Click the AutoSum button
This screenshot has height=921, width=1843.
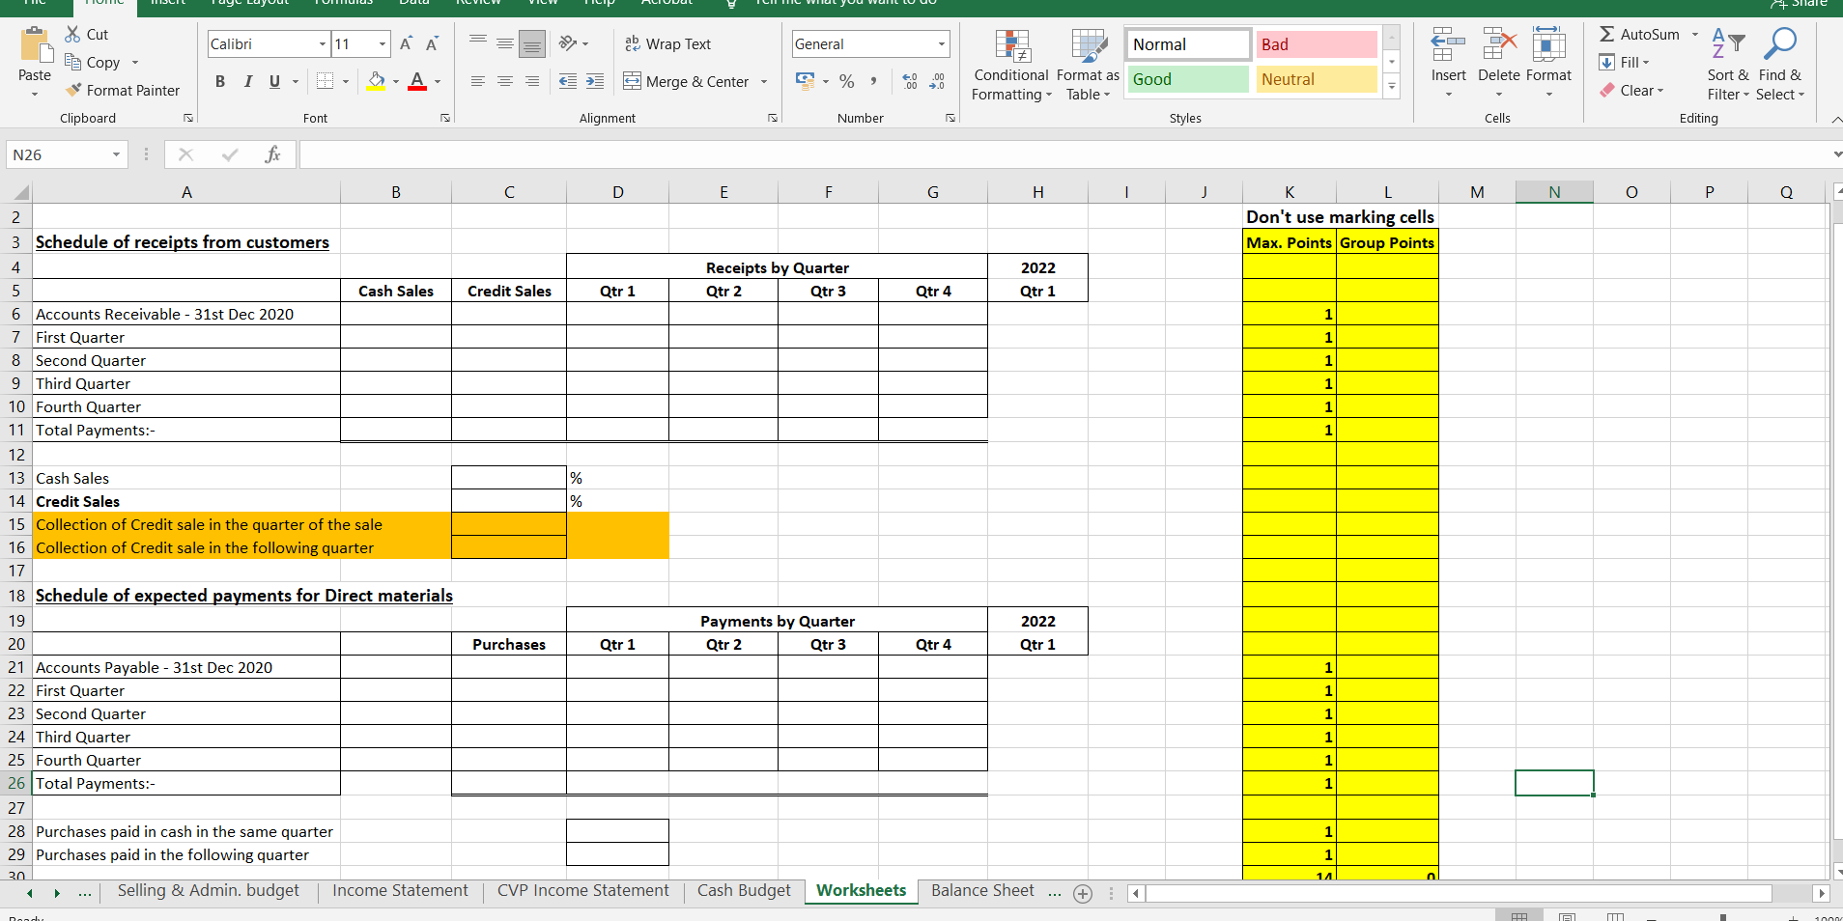(x=1639, y=34)
